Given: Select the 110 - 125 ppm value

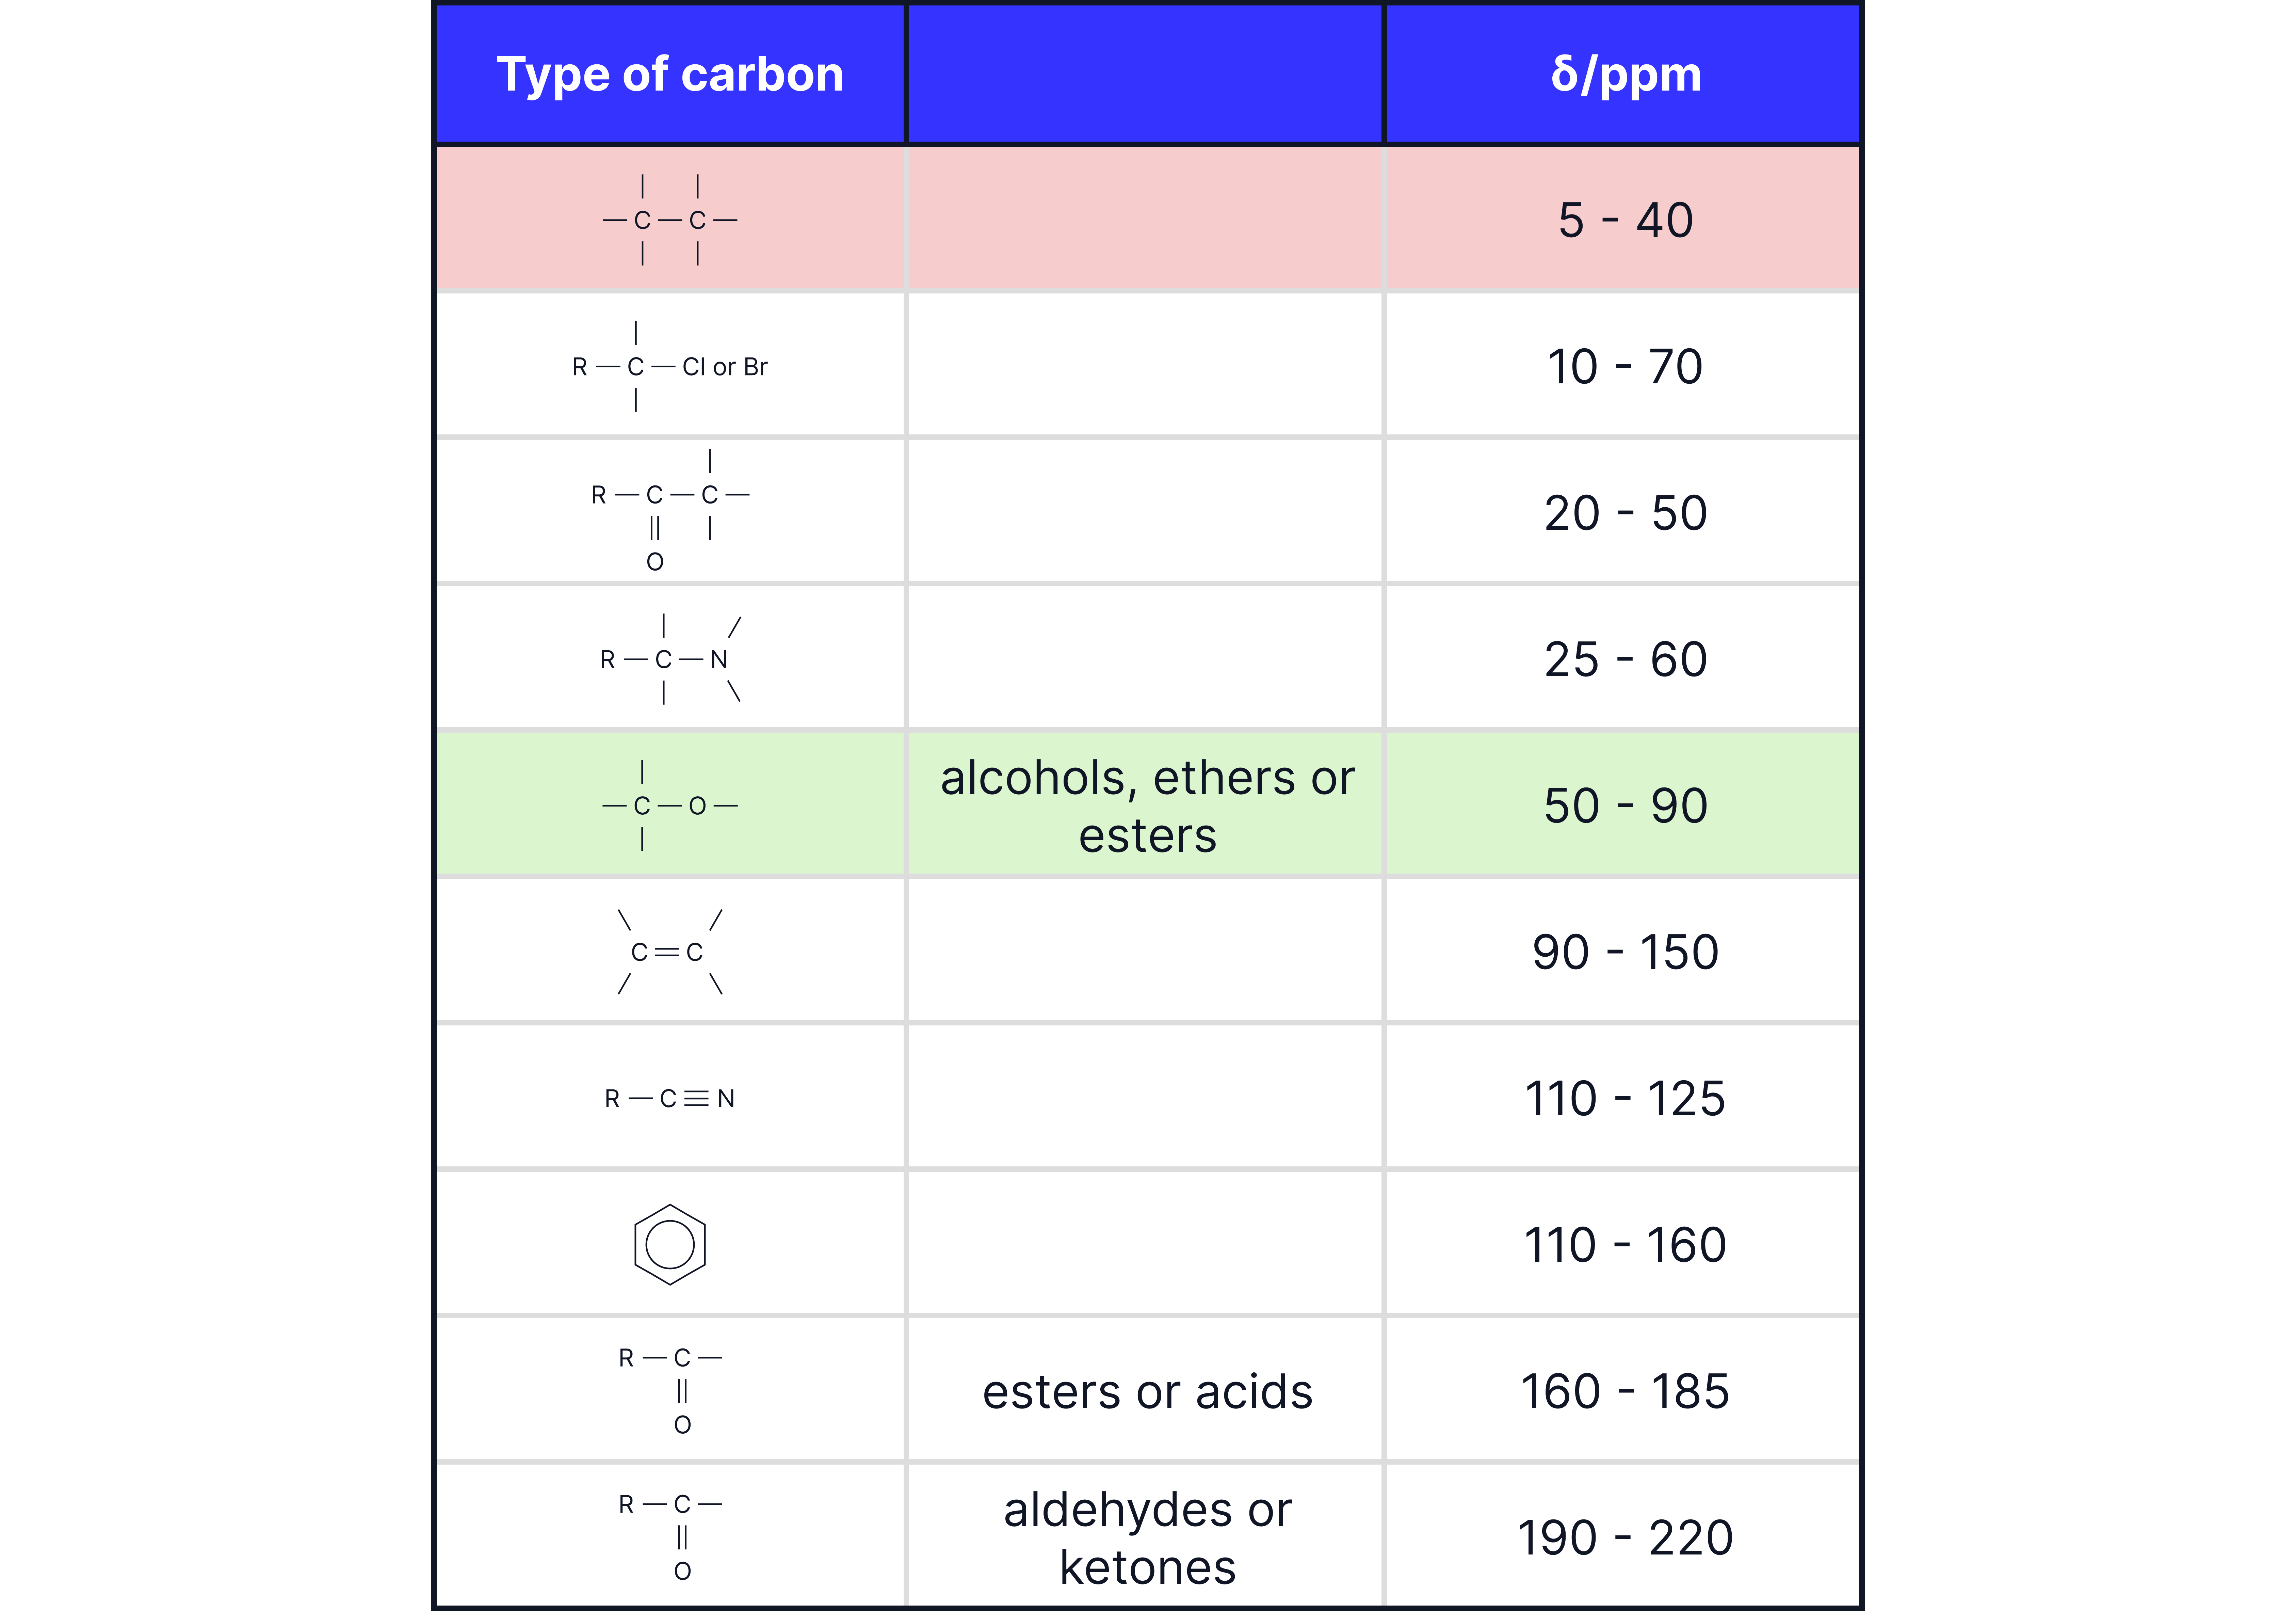Looking at the screenshot, I should click(1625, 1098).
